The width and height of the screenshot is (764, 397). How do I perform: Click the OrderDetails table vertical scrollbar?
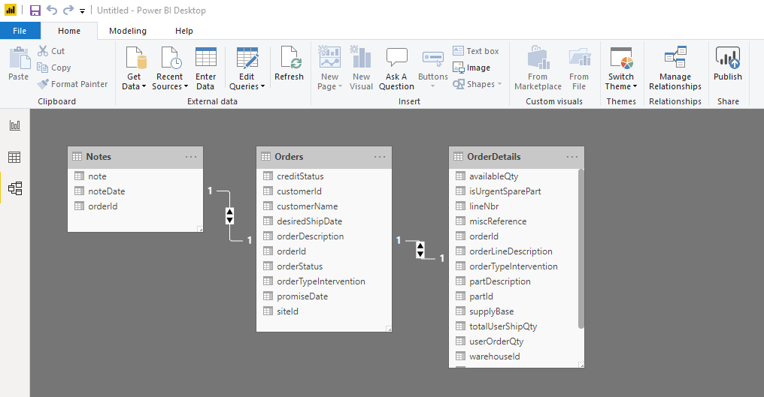point(581,248)
